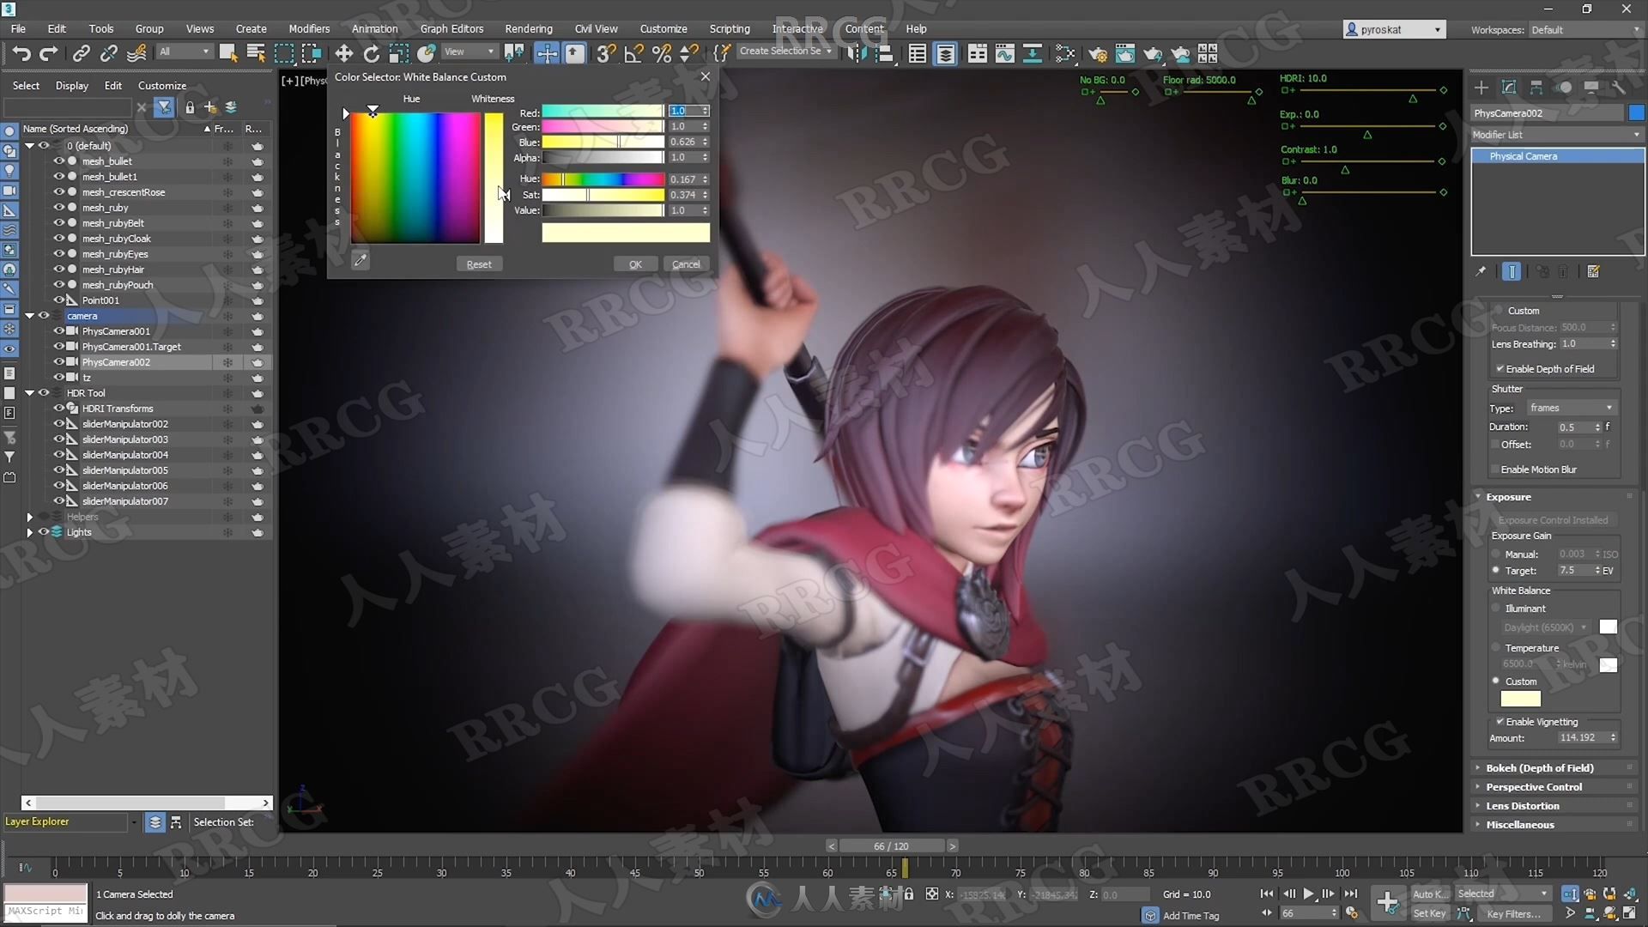Pick color with the eyedropper in Color Selector
The image size is (1648, 927).
tap(360, 260)
